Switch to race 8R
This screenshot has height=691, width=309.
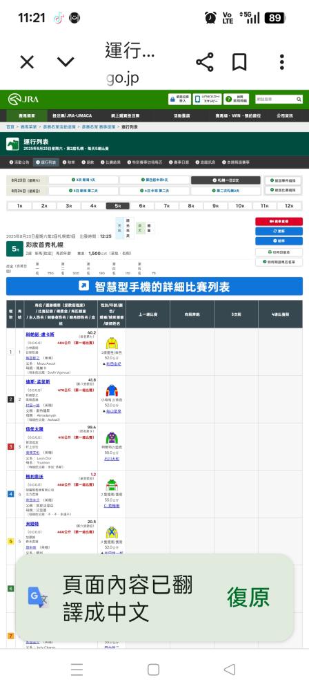(x=191, y=206)
